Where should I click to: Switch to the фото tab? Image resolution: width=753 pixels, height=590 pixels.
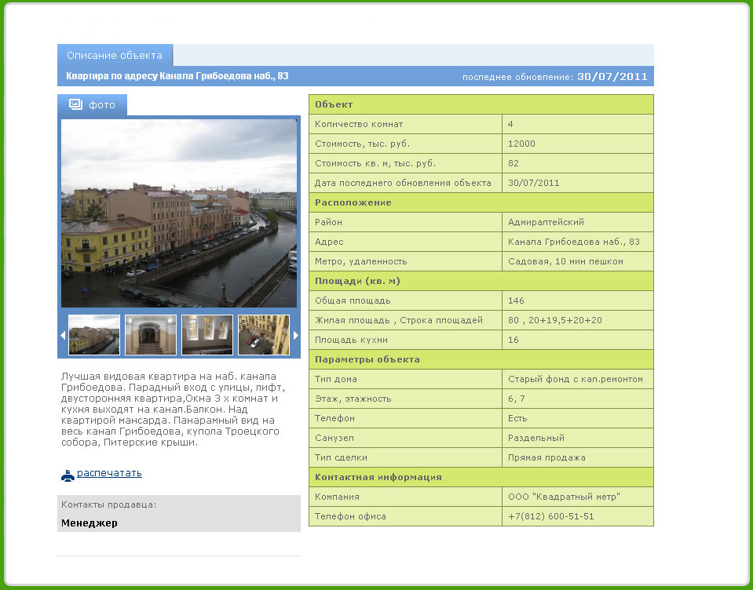tap(92, 104)
